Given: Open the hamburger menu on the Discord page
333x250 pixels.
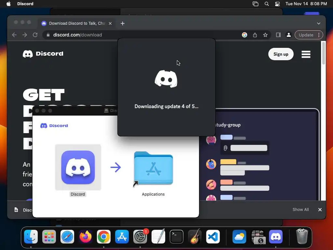Looking at the screenshot, I should click(x=306, y=54).
